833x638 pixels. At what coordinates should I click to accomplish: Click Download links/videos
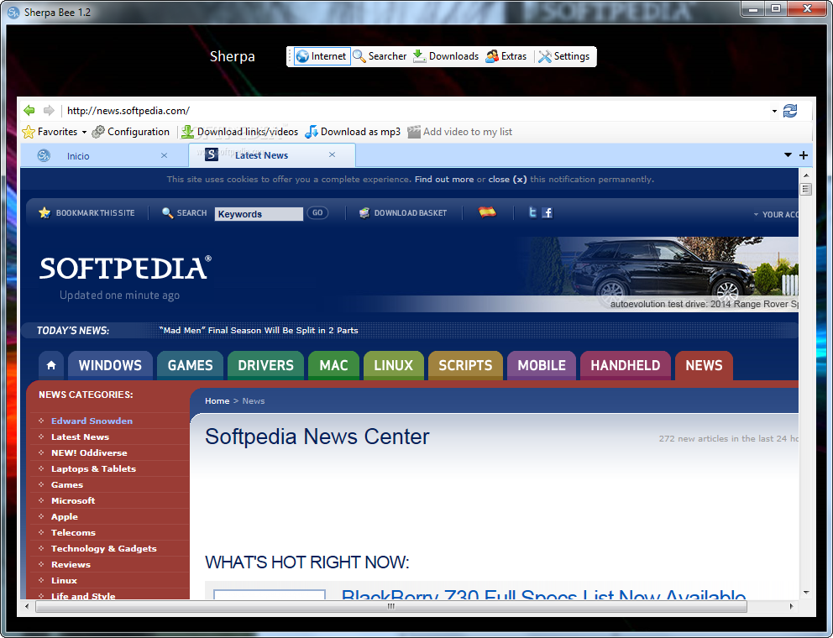pos(239,132)
